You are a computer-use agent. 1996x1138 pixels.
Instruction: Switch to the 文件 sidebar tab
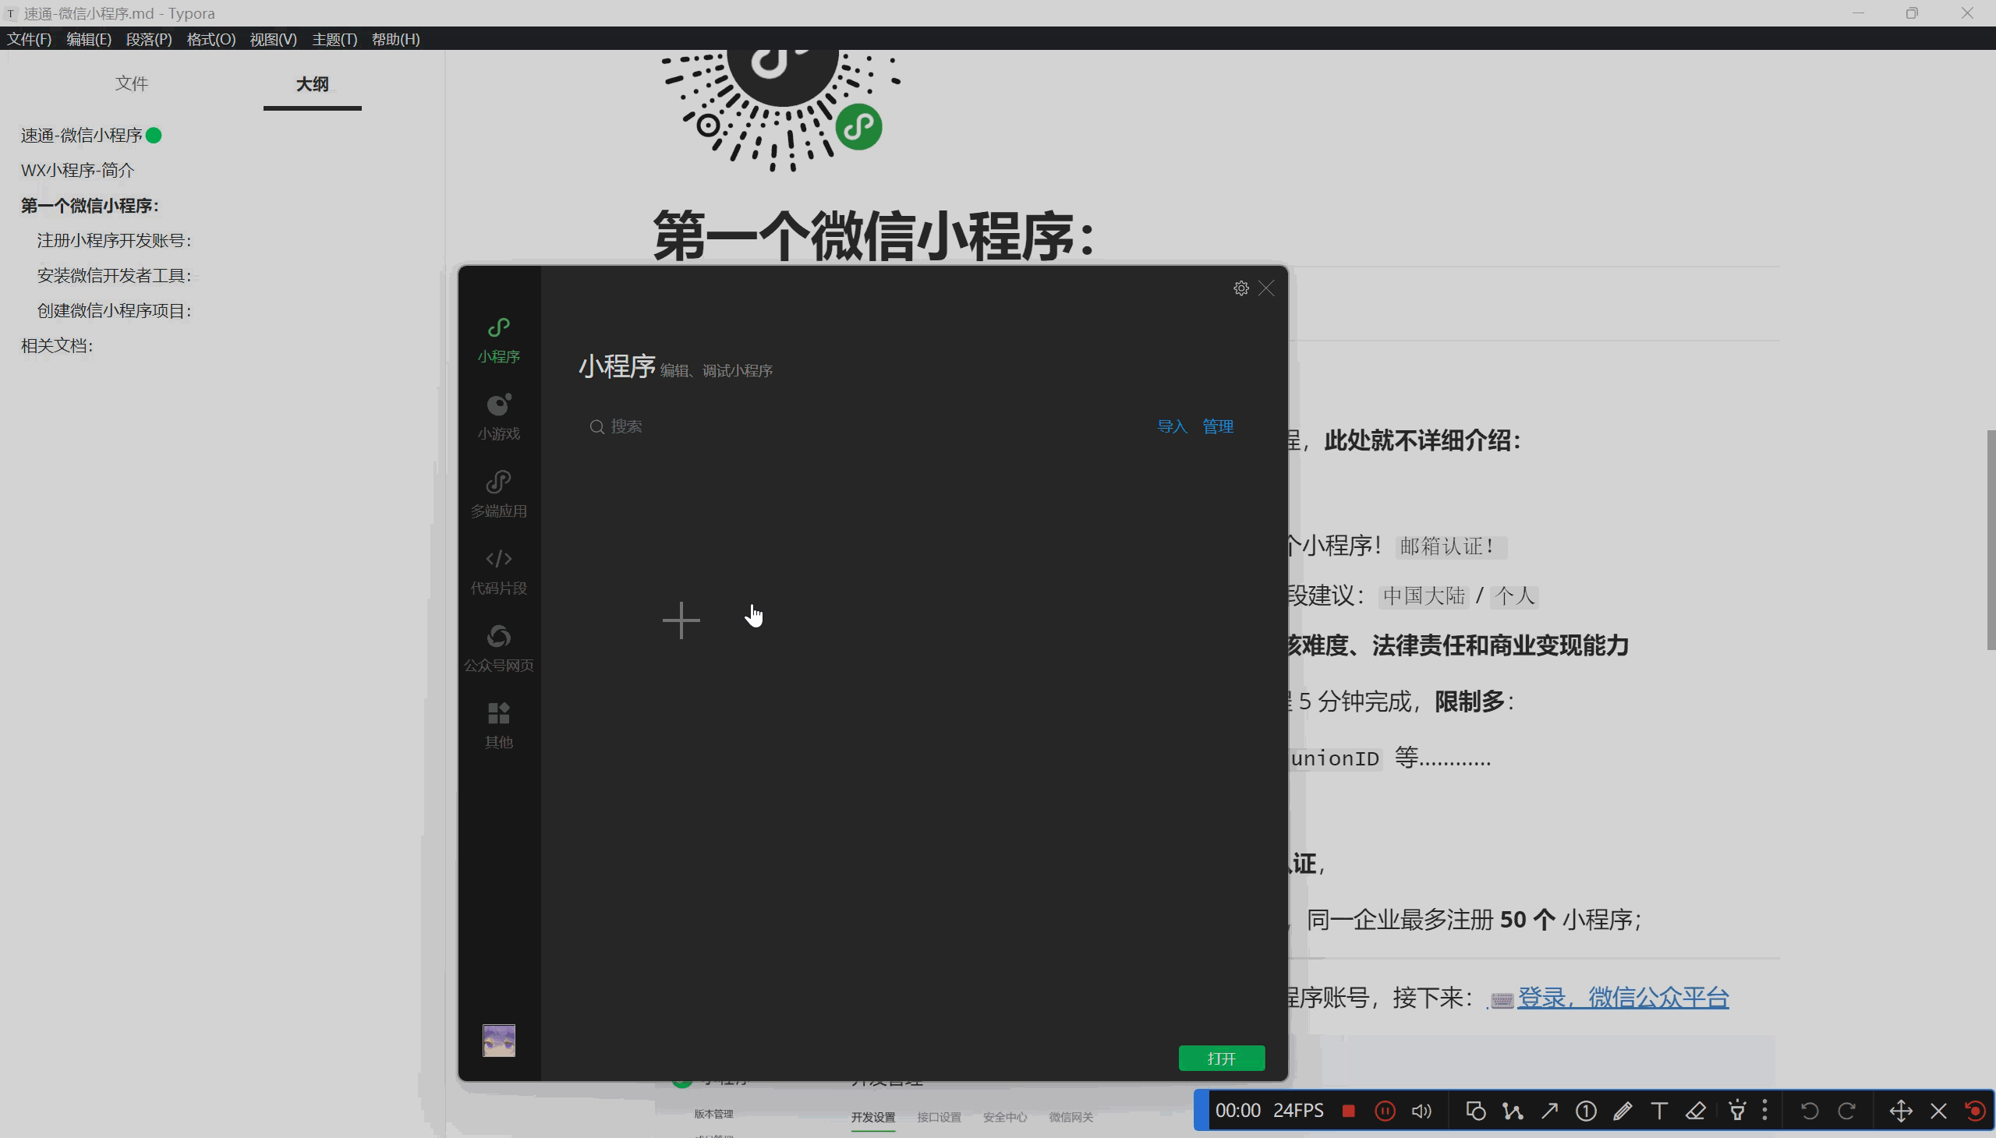[x=131, y=83]
